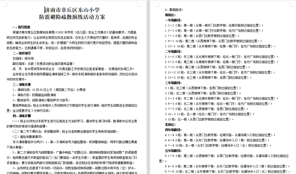Click the route line for "3.3－3.4班"
The width and height of the screenshot is (296, 174).
[x=221, y=98]
